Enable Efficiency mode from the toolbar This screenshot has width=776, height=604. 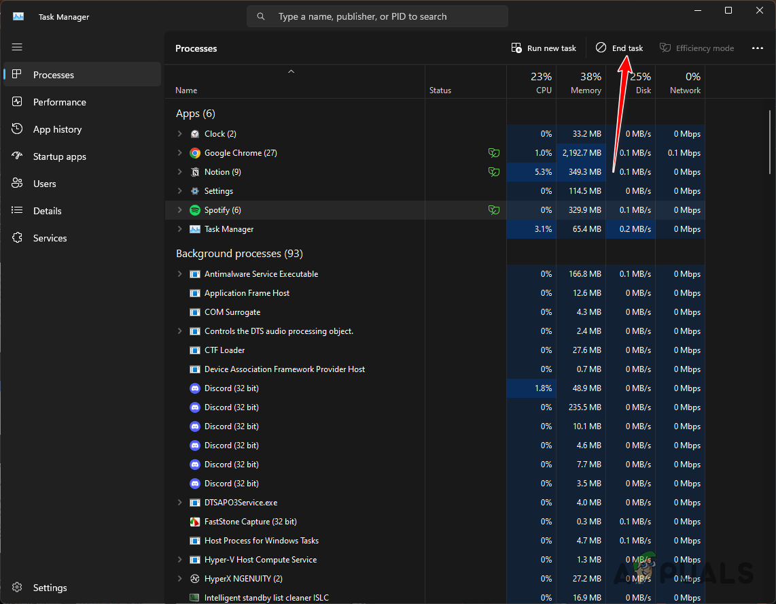point(696,48)
